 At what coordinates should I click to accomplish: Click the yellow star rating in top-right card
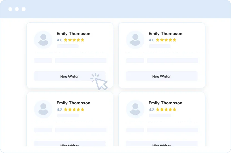click(x=166, y=40)
